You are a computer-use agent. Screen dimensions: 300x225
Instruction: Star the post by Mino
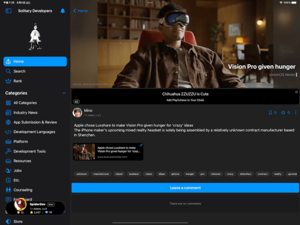tap(283, 113)
